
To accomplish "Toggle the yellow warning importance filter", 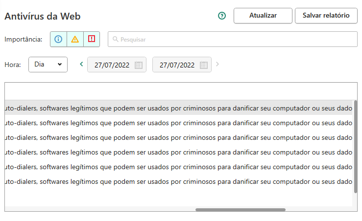I will coord(75,39).
